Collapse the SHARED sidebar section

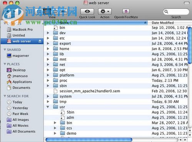point(5,50)
